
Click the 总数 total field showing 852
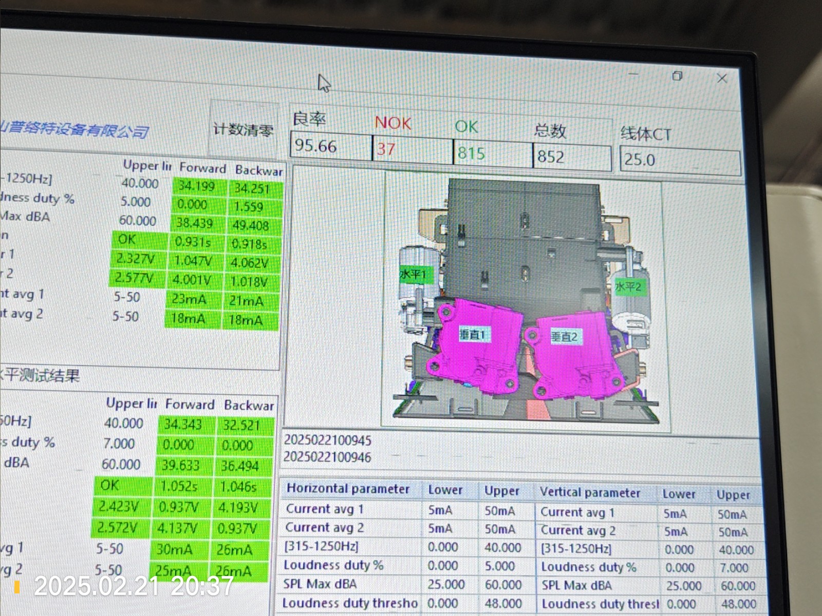tap(571, 157)
